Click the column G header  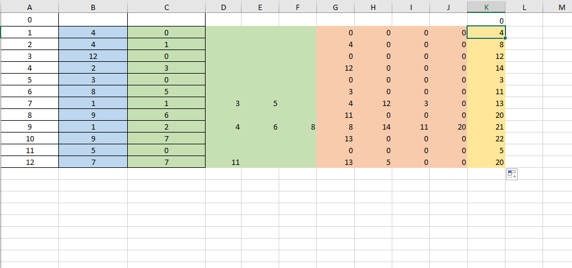(x=335, y=6)
